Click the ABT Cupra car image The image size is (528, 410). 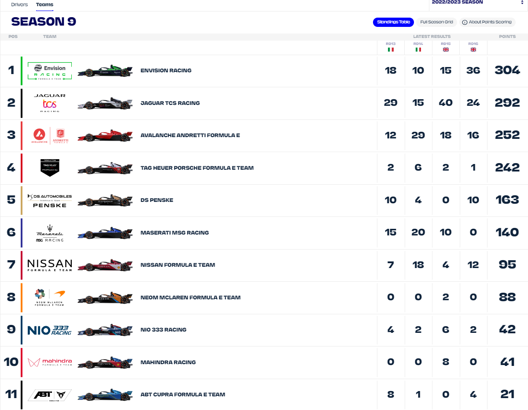pos(105,395)
